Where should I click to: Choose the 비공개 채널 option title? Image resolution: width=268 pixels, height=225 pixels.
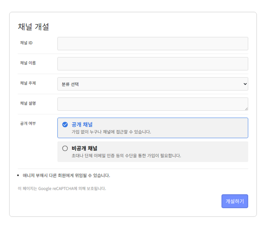point(84,148)
